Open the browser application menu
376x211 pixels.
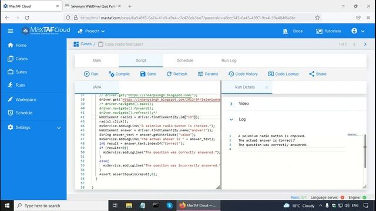368,18
